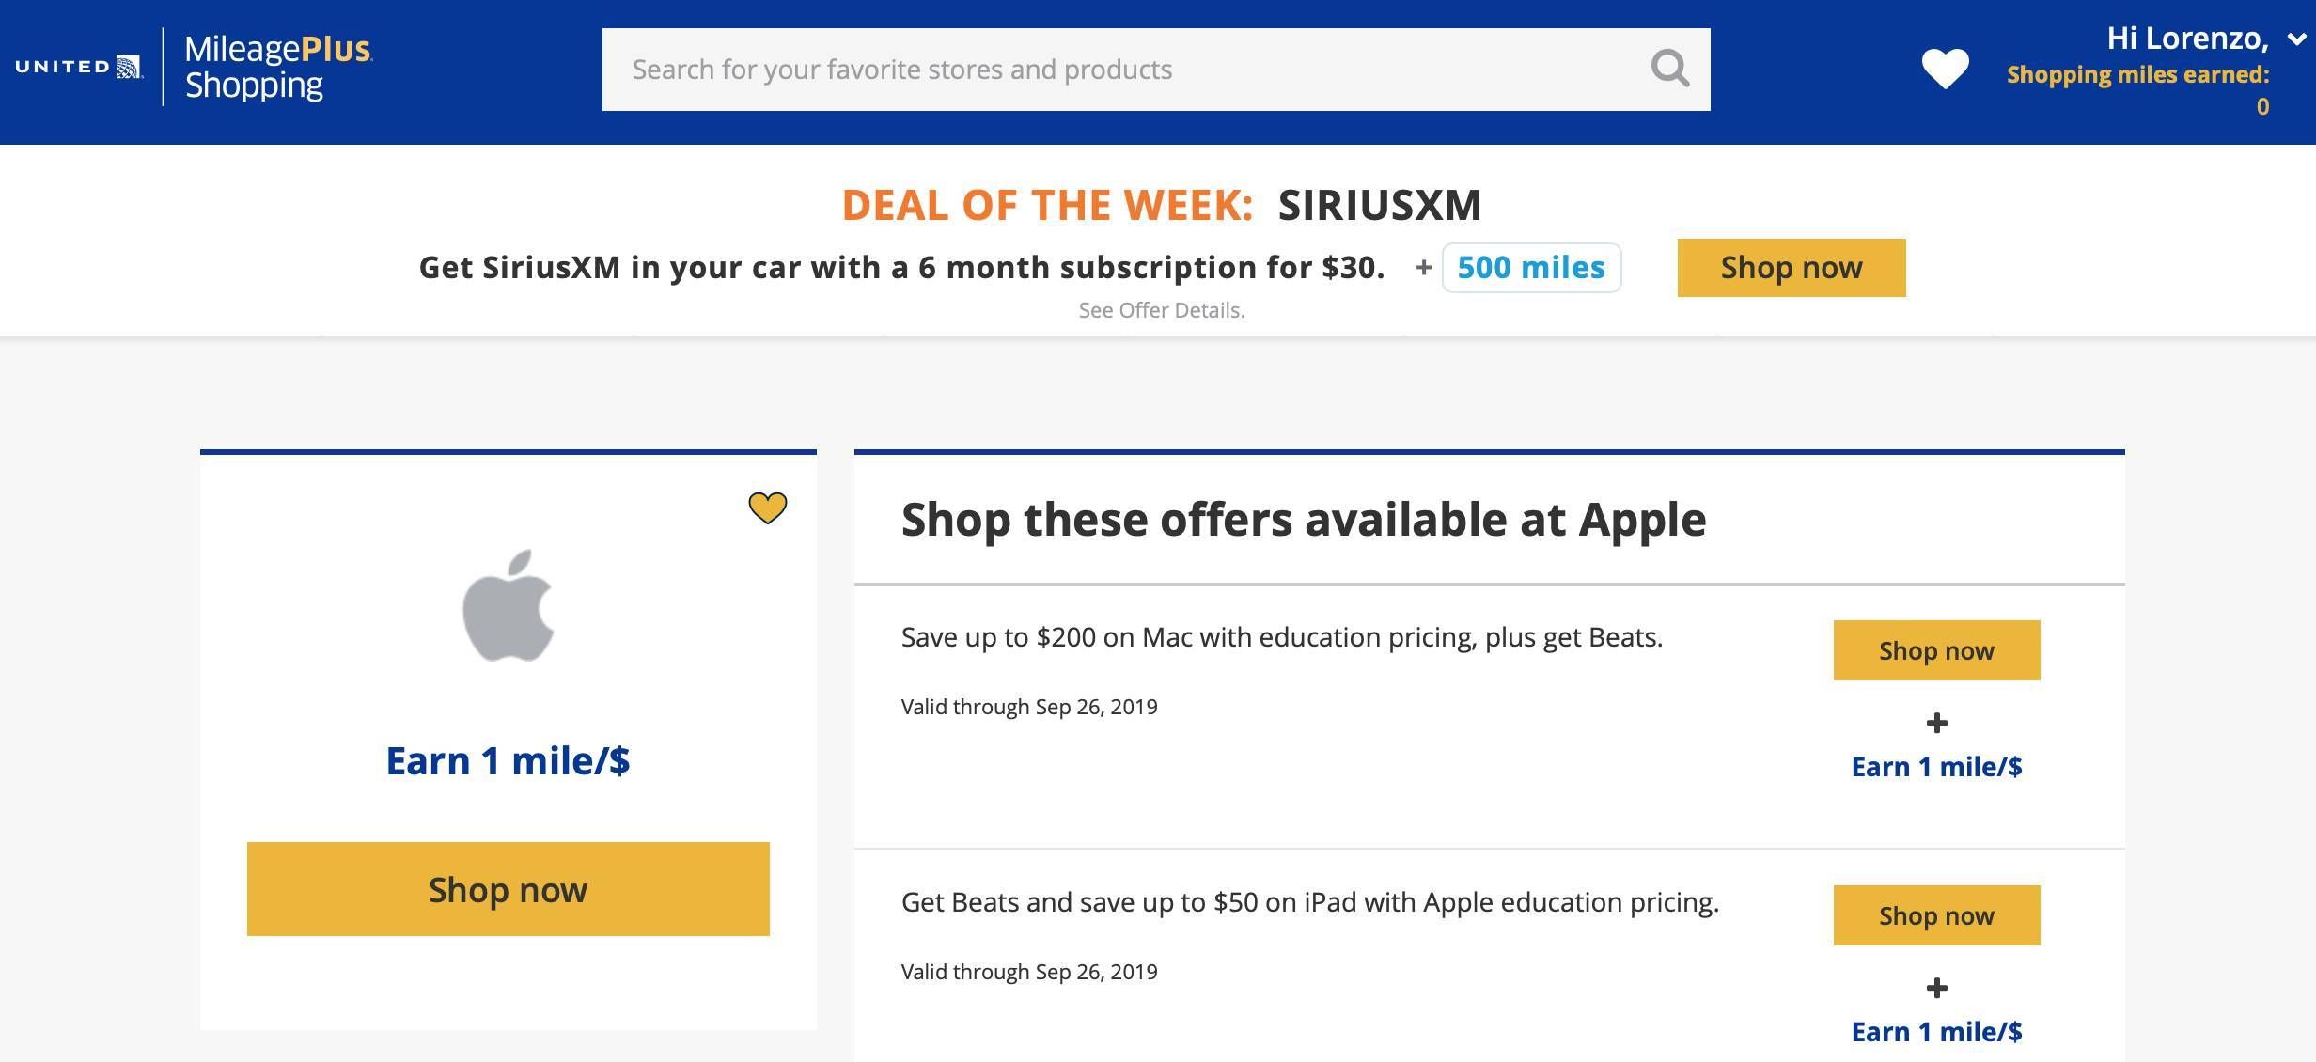The image size is (2316, 1062).
Task: Expand the Hi Lorenzo account menu
Action: [2297, 39]
